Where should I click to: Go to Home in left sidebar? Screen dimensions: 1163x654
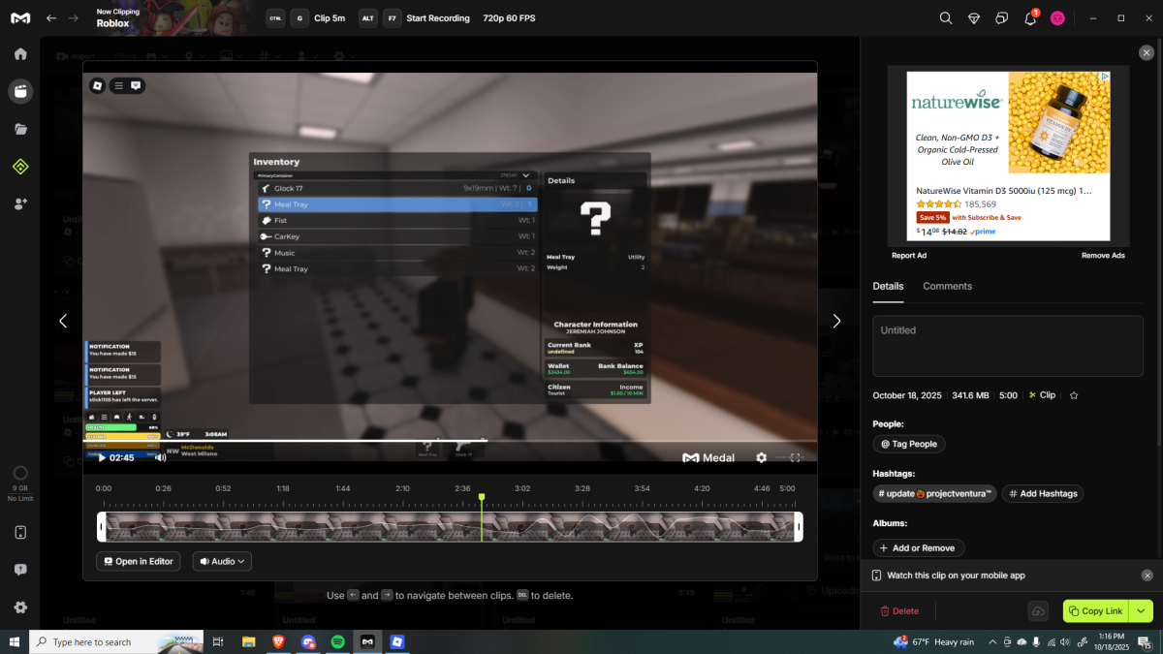point(20,54)
